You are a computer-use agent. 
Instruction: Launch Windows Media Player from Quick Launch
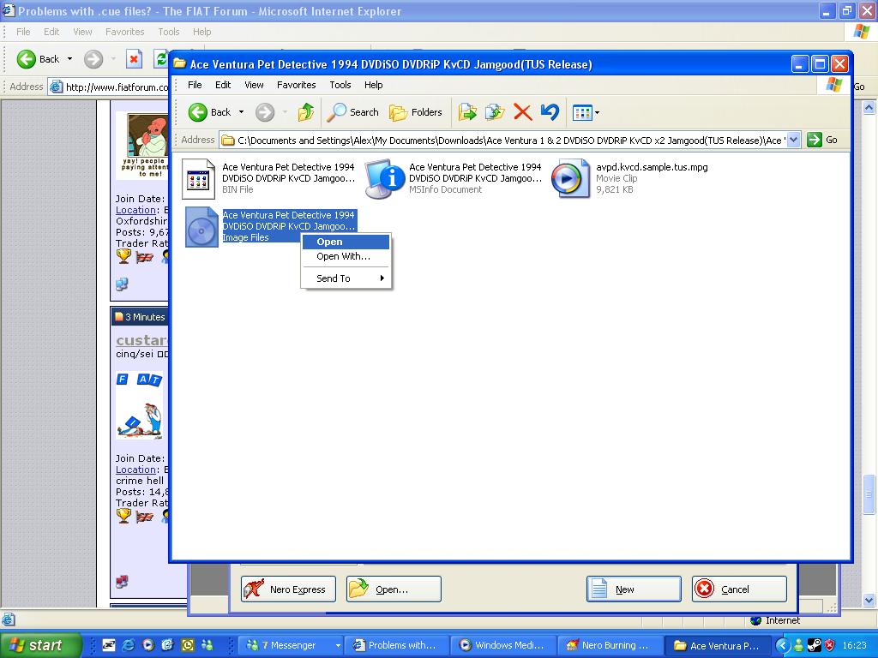147,645
